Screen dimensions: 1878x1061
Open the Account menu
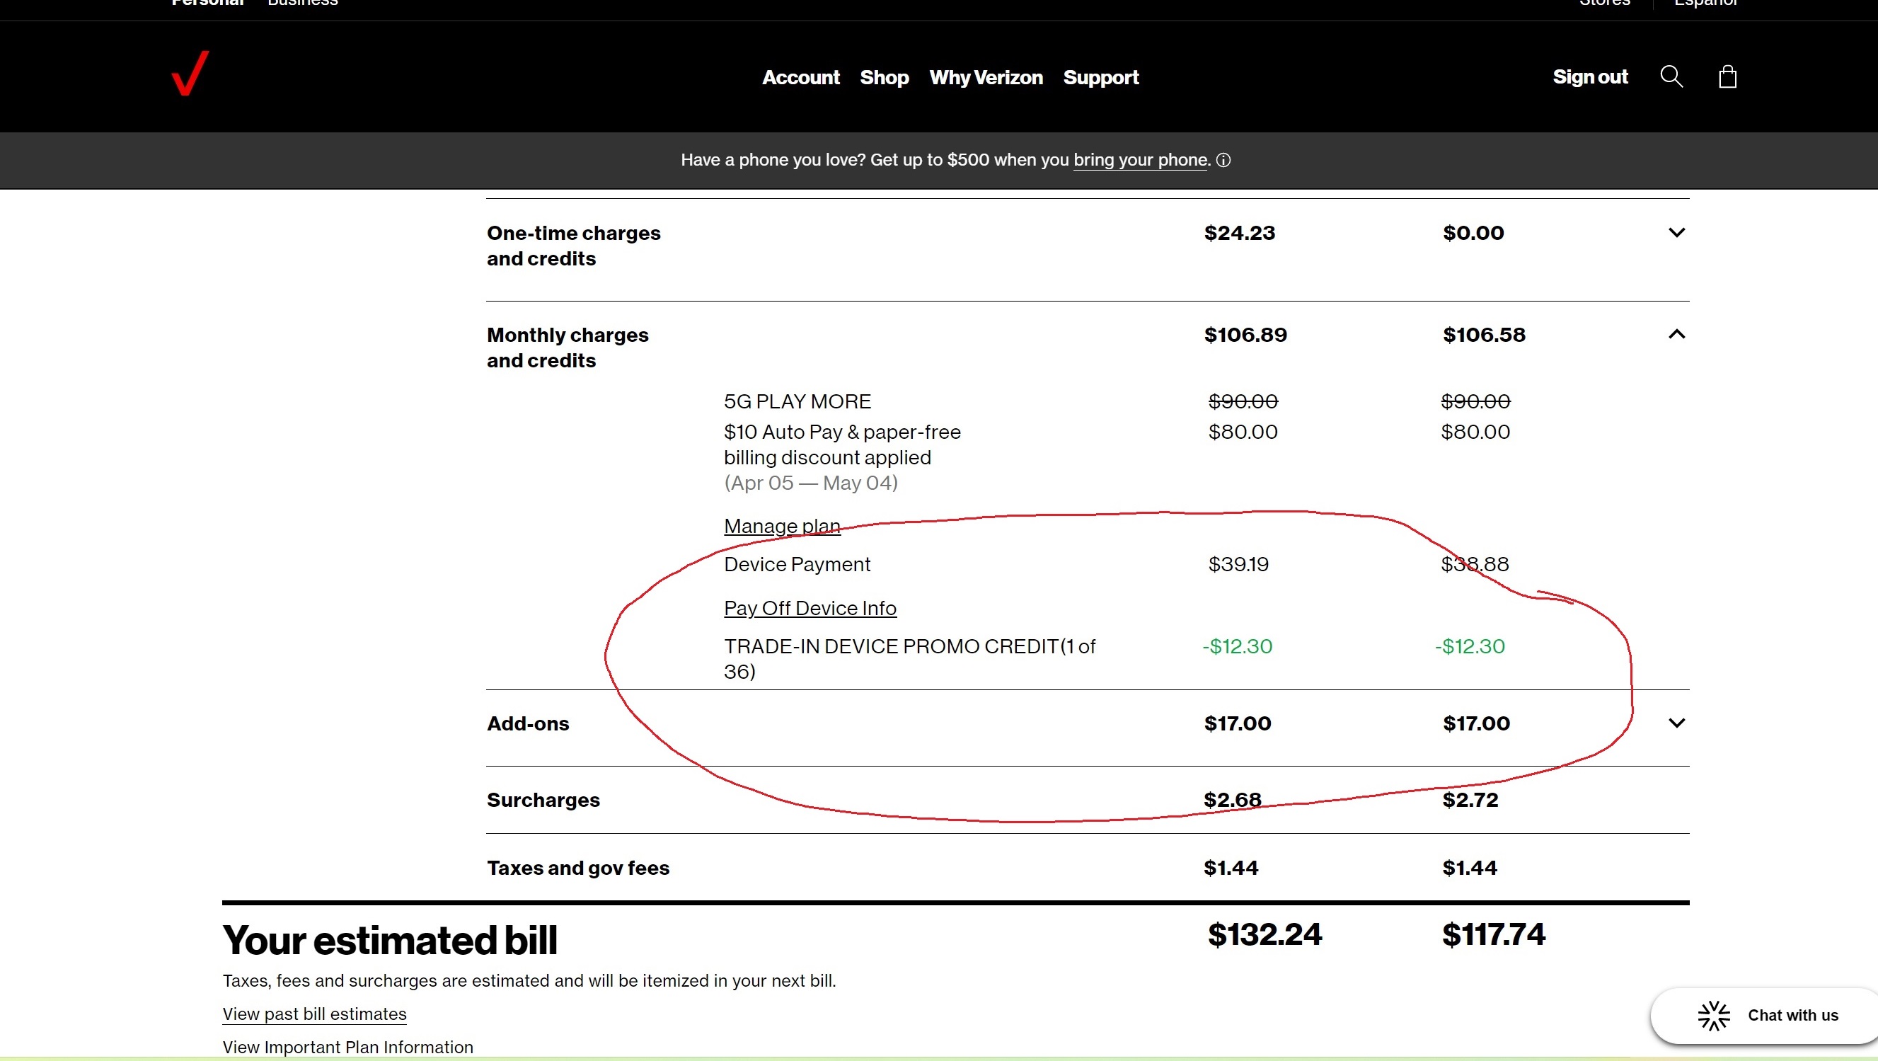(800, 77)
